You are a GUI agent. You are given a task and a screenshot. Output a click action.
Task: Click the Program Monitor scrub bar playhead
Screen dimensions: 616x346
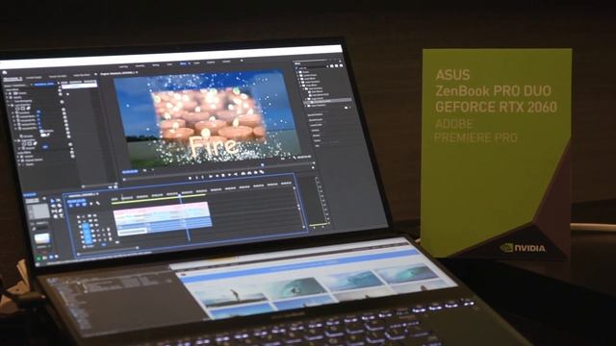pos(263,164)
